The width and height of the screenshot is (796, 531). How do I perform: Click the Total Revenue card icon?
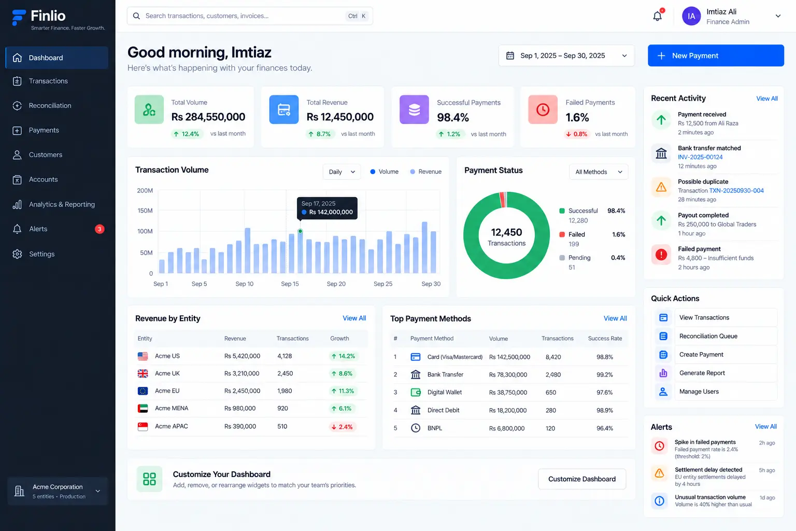pyautogui.click(x=284, y=109)
